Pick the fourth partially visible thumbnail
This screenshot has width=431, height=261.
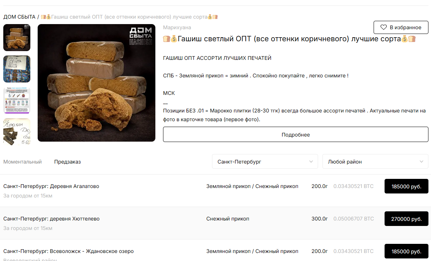tap(17, 131)
